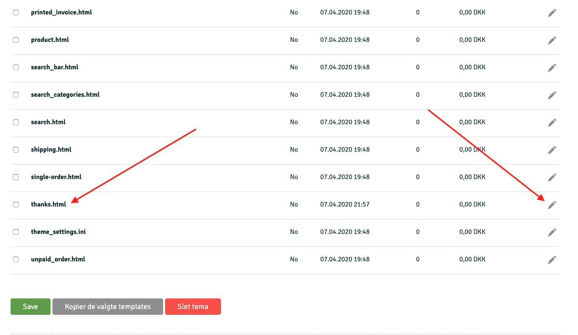Click the edit pencil on the thanks.html row
The height and width of the screenshot is (335, 578).
[x=552, y=205]
